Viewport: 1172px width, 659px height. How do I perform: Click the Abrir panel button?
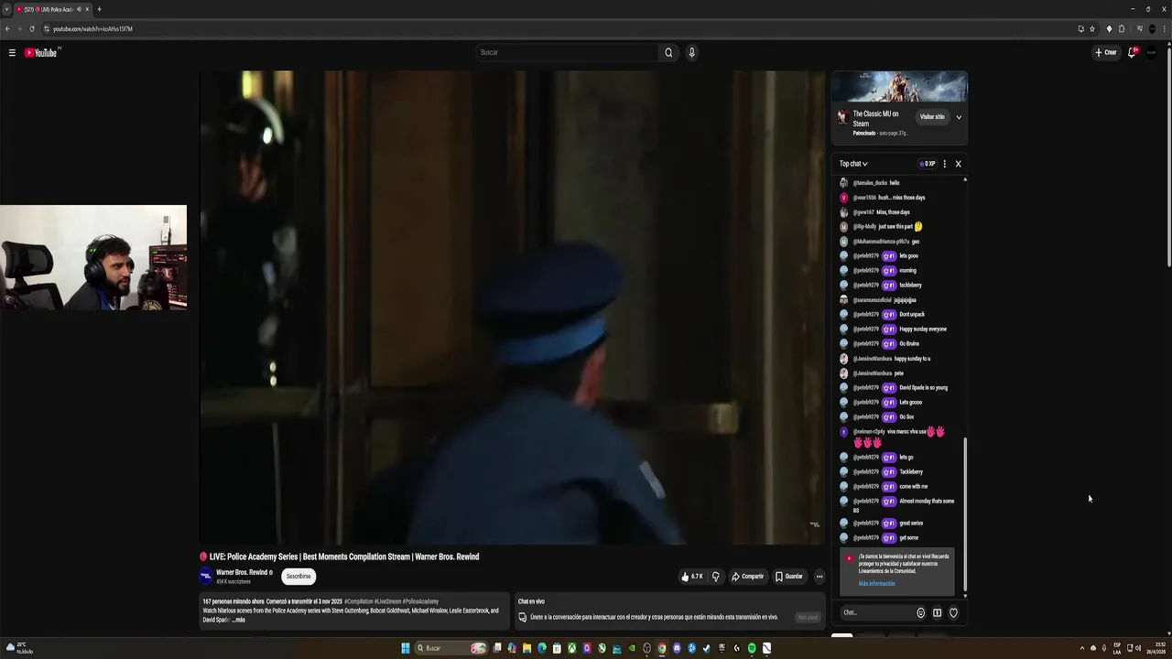point(808,617)
